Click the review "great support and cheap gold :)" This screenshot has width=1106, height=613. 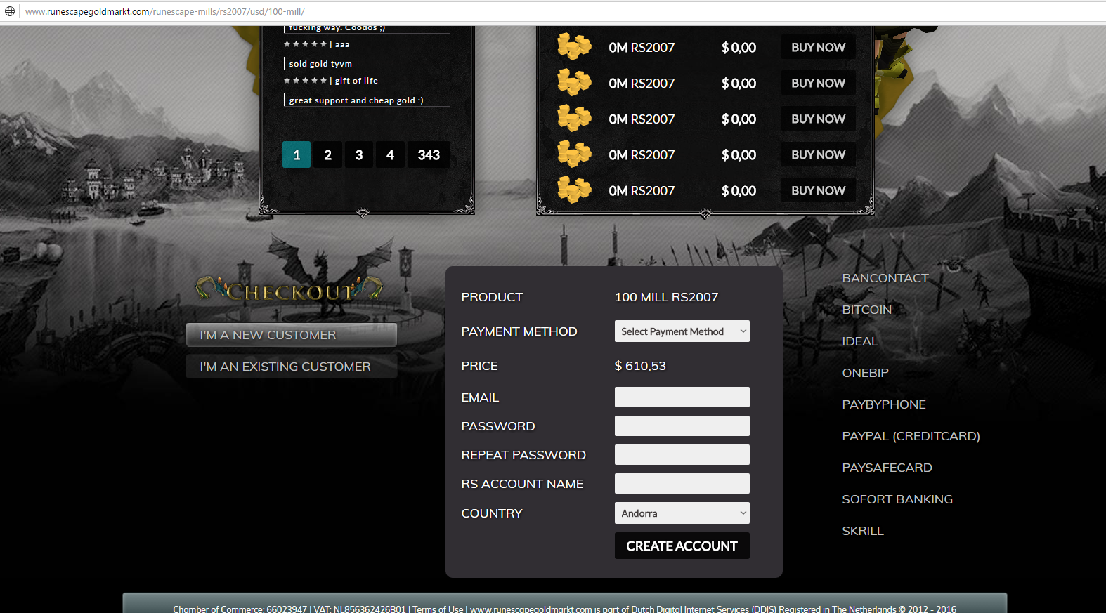(356, 100)
